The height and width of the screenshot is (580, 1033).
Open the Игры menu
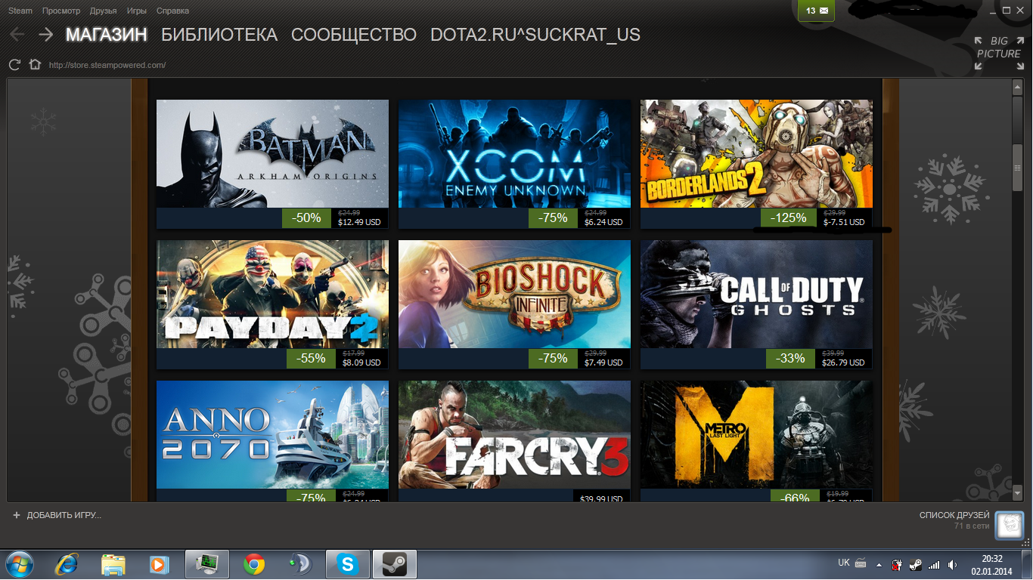coord(137,11)
